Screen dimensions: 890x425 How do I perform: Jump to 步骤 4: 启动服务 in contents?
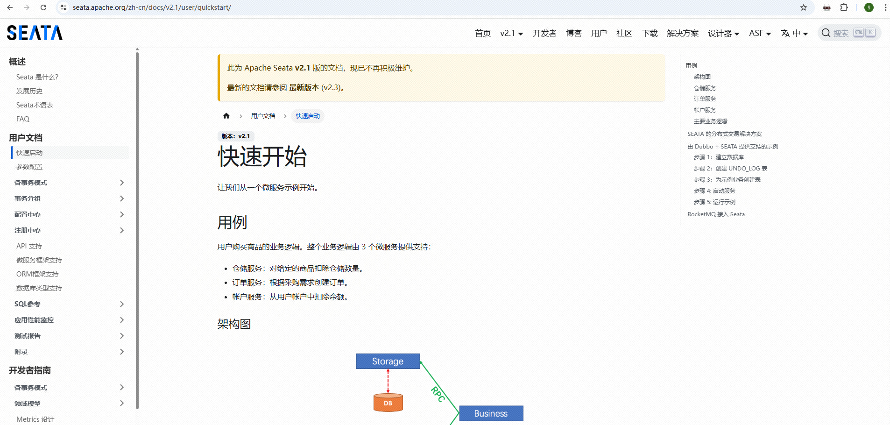pyautogui.click(x=714, y=191)
